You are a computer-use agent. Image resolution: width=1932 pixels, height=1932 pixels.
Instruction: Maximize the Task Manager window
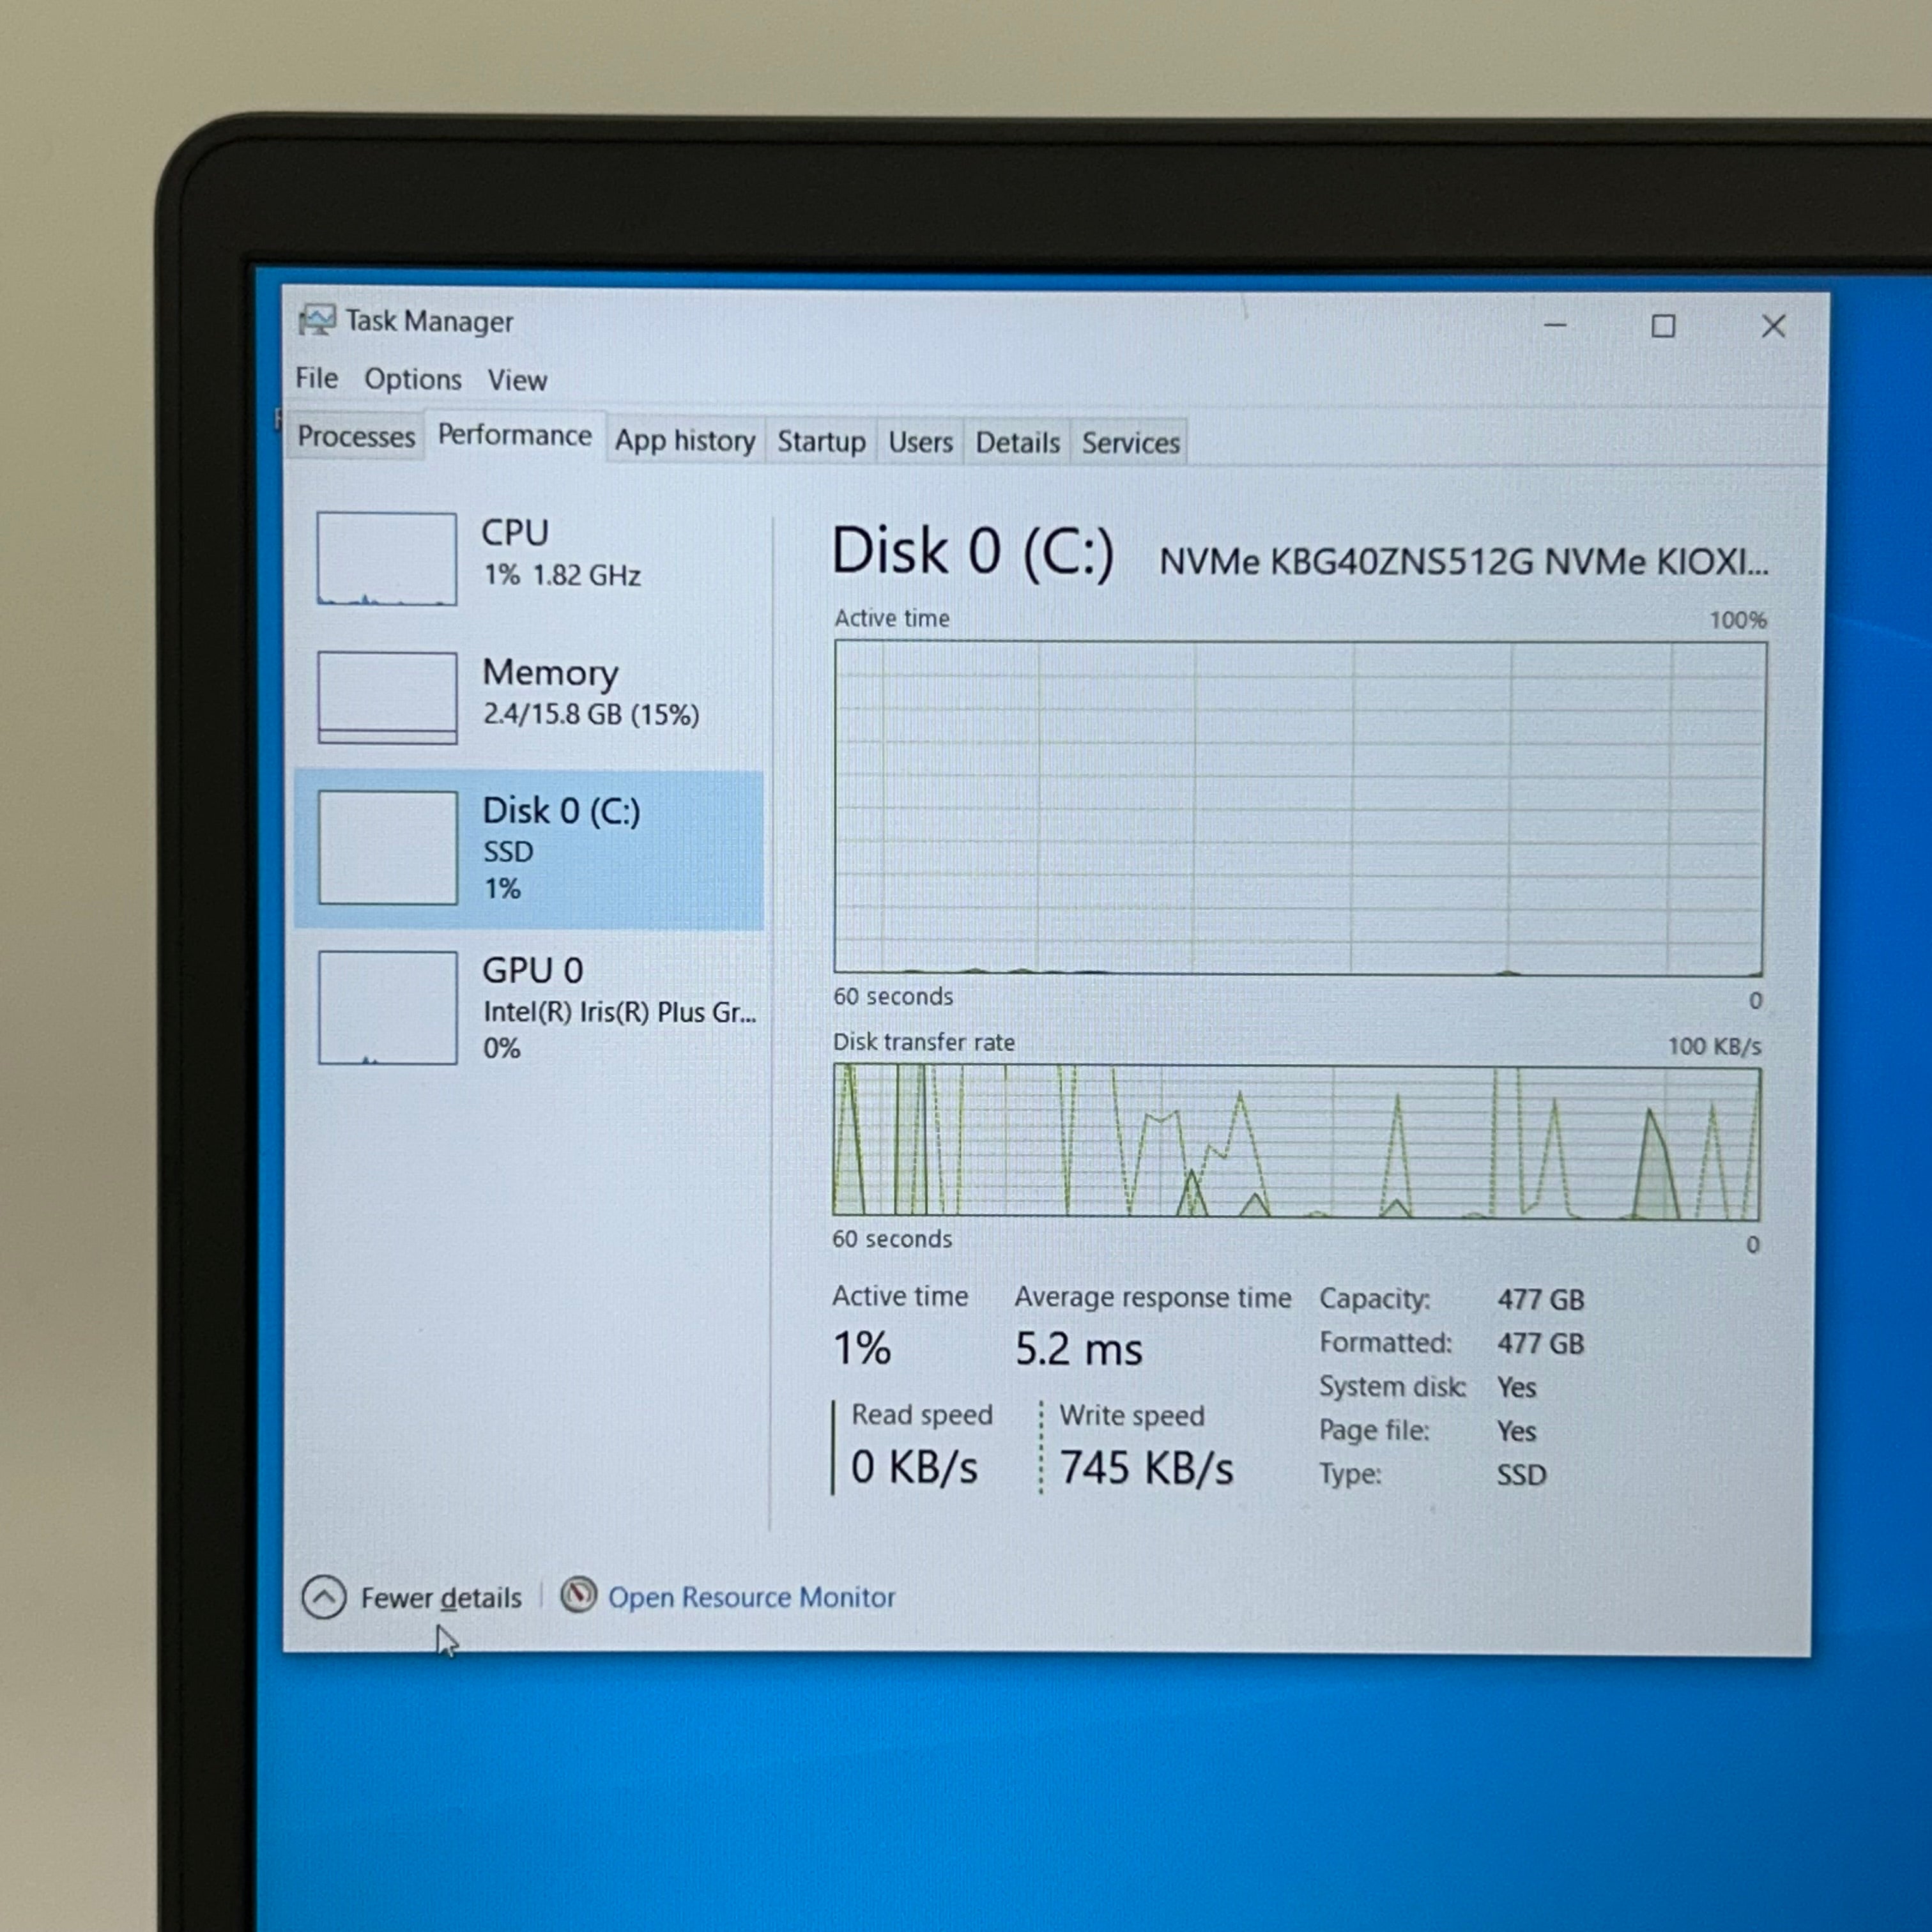1663,326
